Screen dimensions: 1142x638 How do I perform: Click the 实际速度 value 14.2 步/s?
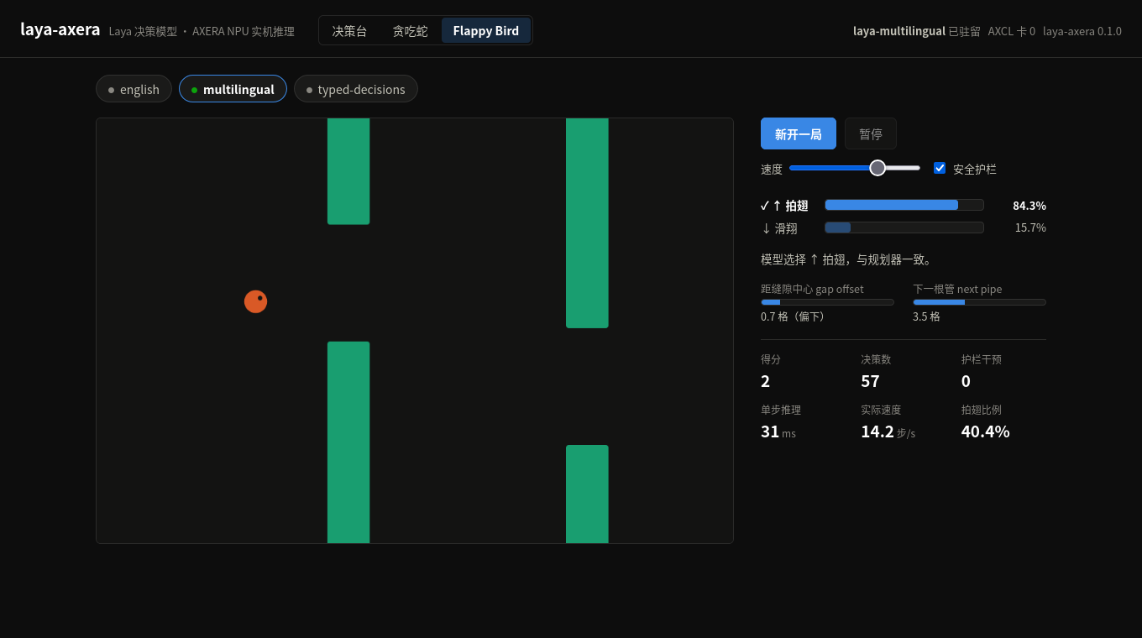coord(888,431)
